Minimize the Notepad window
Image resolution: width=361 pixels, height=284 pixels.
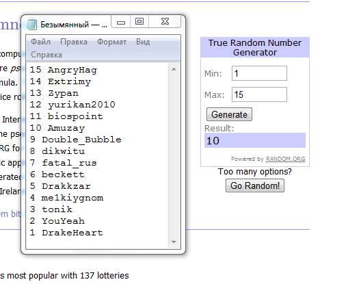click(x=121, y=22)
